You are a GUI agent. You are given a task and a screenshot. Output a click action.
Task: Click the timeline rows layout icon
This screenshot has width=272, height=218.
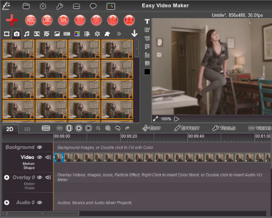[46, 128]
